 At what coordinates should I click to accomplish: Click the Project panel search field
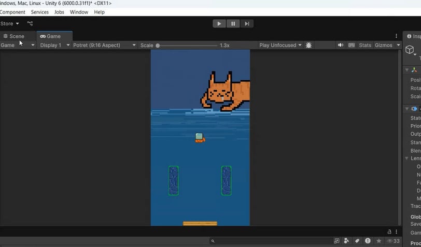click(271, 241)
